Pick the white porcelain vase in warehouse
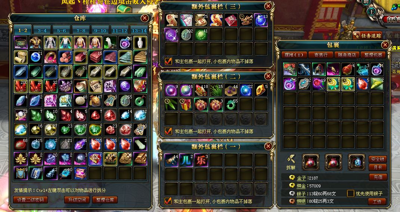Viewport: 400px width, 212px height. click(140, 43)
